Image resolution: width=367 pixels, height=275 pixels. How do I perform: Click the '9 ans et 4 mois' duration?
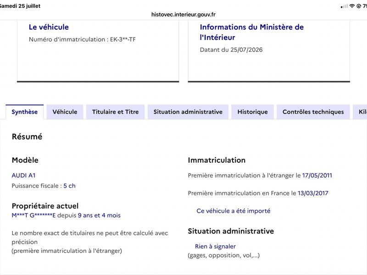tap(99, 215)
